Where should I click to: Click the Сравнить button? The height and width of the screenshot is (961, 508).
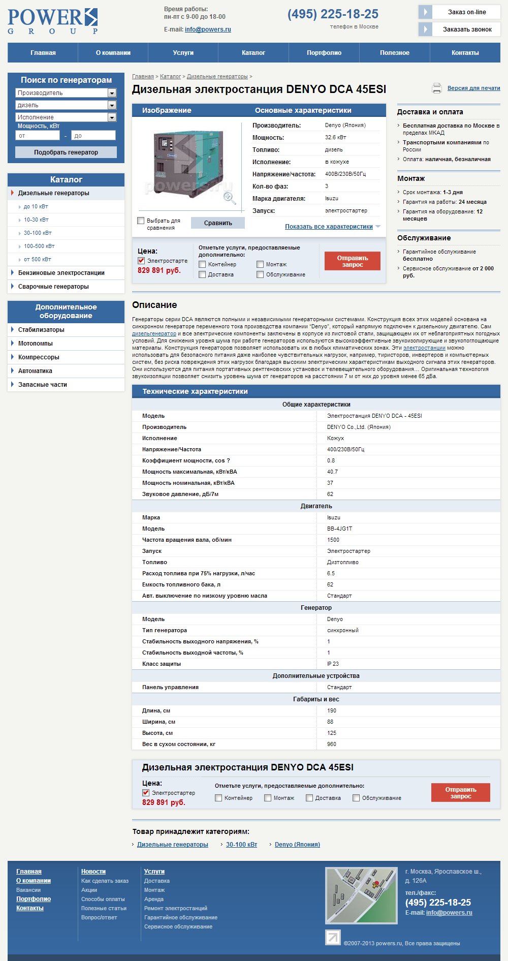218,223
